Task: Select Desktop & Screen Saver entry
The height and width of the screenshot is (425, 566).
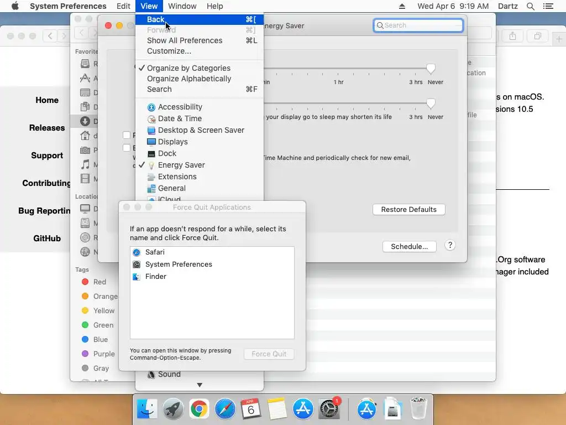Action: coord(200,130)
